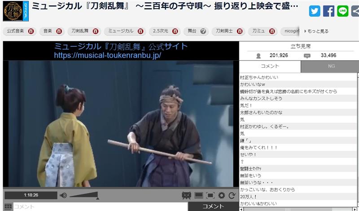Open the musical-toukenranbu.jp link
Image resolution: width=359 pixels, height=211 pixels.
(x=107, y=55)
